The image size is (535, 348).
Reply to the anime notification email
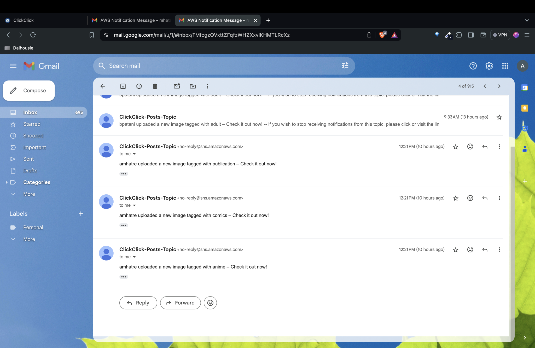(x=138, y=303)
